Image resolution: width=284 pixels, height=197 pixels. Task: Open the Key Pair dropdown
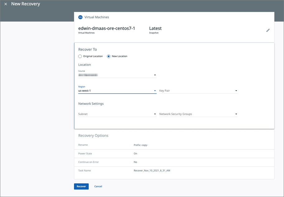236,90
